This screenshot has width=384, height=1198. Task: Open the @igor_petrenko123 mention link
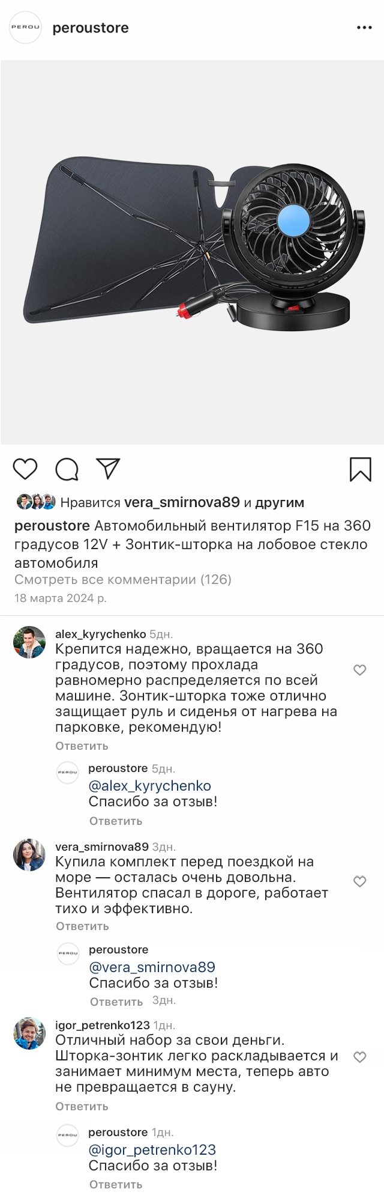[152, 1150]
